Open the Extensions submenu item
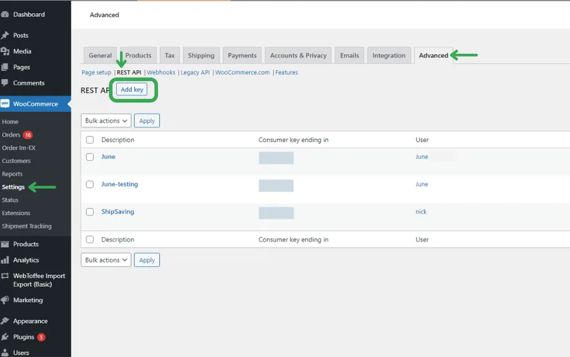 16,213
